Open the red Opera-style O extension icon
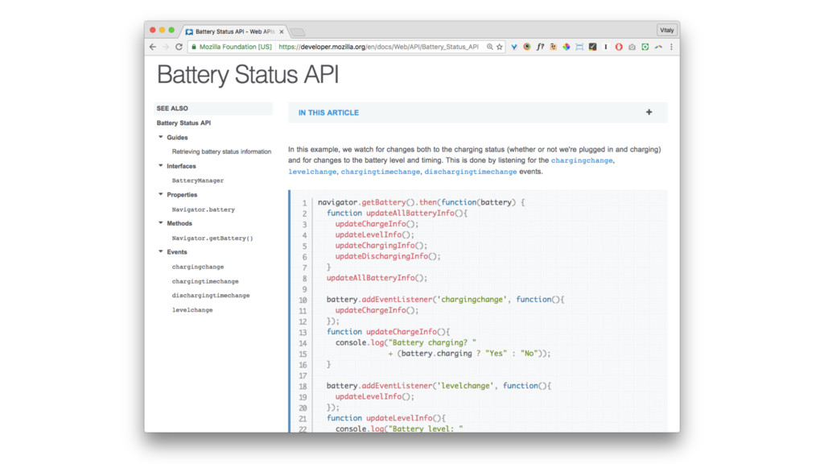 coord(619,47)
